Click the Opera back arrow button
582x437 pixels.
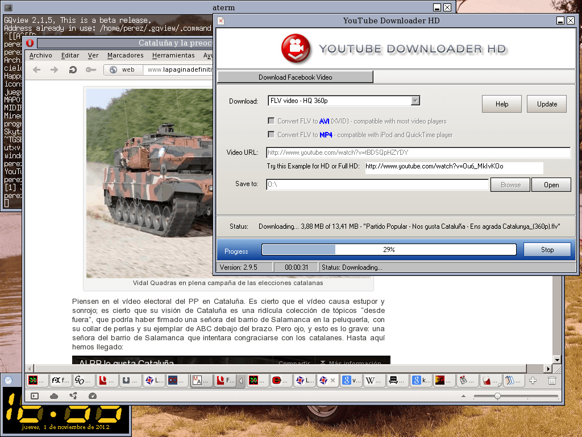point(36,69)
